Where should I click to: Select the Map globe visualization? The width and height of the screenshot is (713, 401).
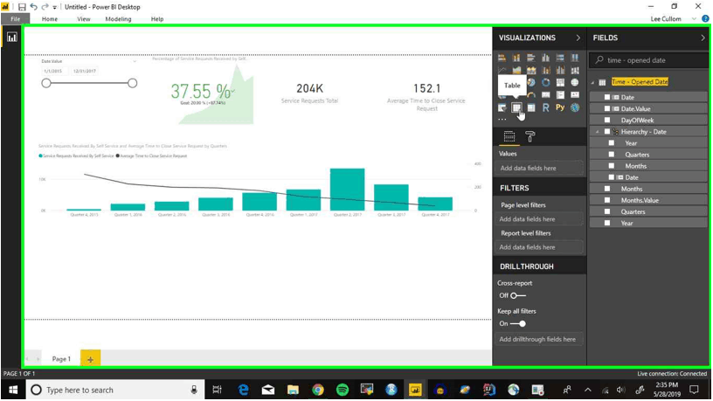click(x=575, y=82)
